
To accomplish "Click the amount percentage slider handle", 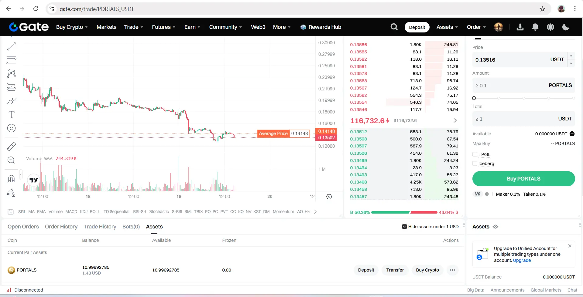I will coord(474,98).
